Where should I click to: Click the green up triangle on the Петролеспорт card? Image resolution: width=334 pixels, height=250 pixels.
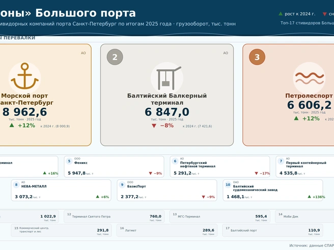pyautogui.click(x=296, y=118)
